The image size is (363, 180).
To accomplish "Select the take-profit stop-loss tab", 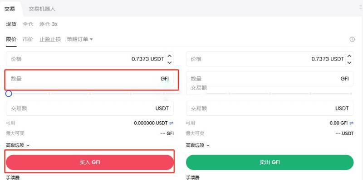I will click(50, 39).
